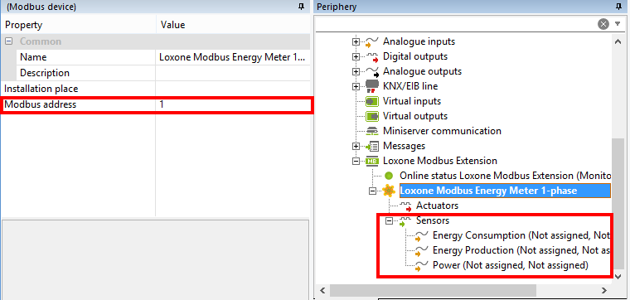Collapse the Loxone Modbus Extension node
This screenshot has height=300, width=630.
(355, 161)
